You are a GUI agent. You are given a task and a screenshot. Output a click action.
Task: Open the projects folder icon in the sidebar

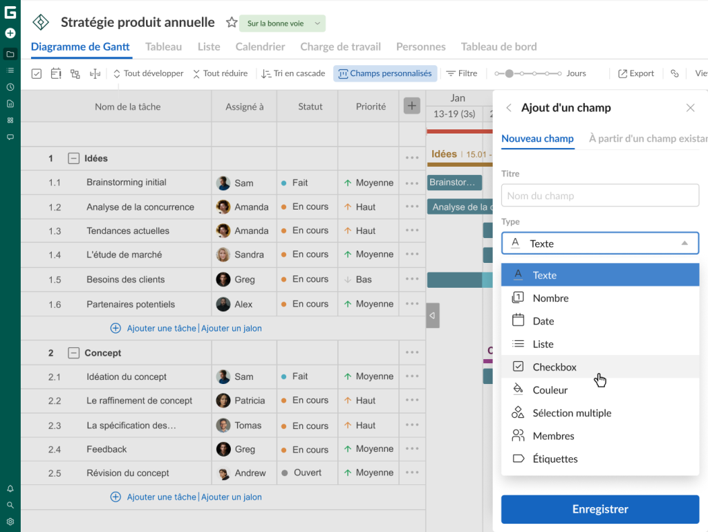click(10, 54)
